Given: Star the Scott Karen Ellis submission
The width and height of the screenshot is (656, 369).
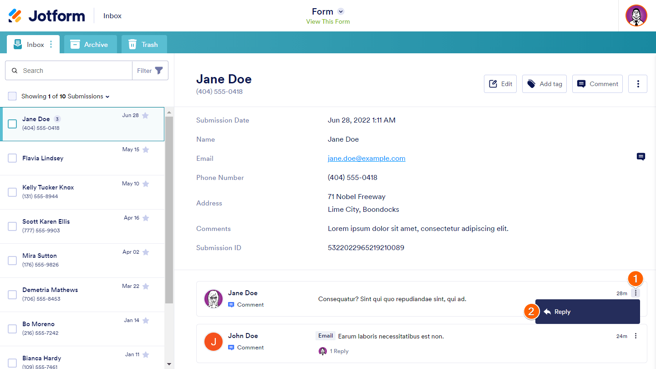Looking at the screenshot, I should pos(146,218).
